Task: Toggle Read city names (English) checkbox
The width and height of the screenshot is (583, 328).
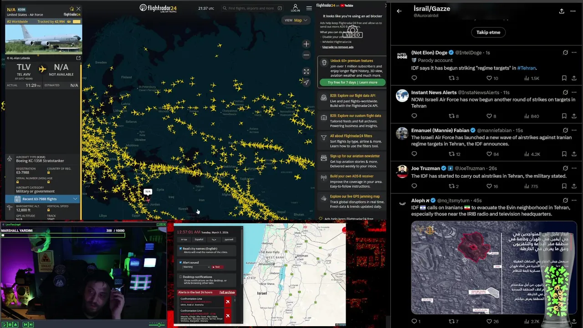Action: coord(180,249)
